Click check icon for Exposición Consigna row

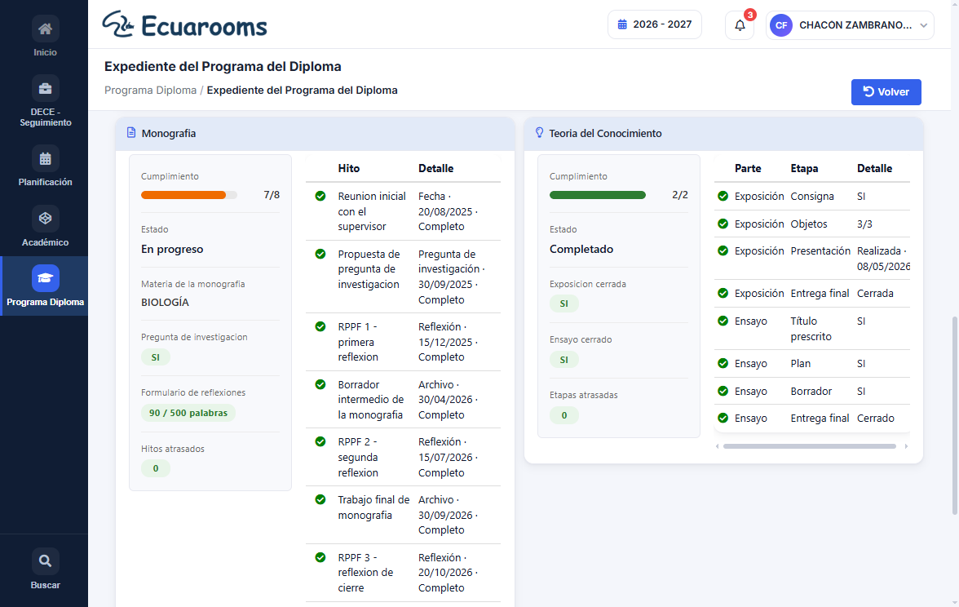[x=723, y=197]
